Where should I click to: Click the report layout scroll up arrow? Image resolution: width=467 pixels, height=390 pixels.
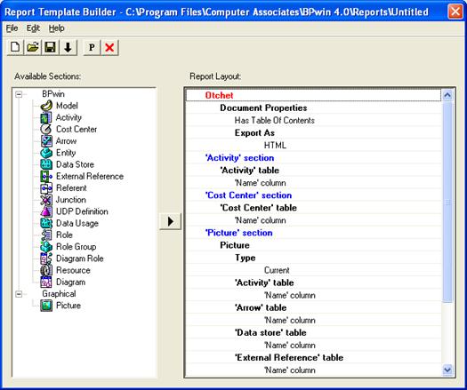[447, 95]
